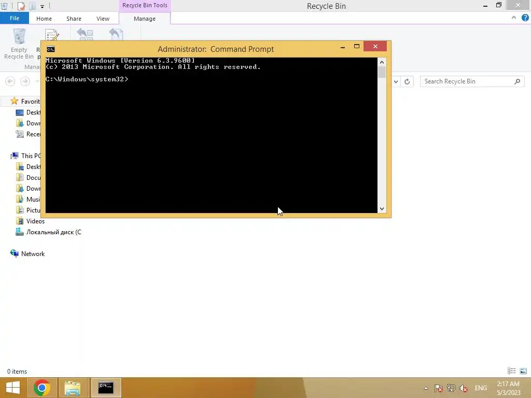Open File Explorer from the taskbar
This screenshot has height=398, width=531.
(73, 388)
